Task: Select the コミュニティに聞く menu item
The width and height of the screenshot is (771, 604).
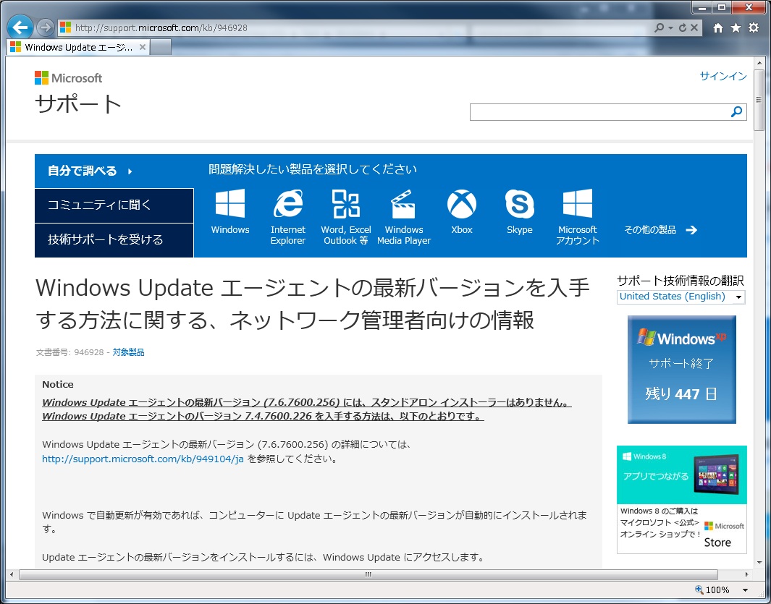Action: point(114,205)
